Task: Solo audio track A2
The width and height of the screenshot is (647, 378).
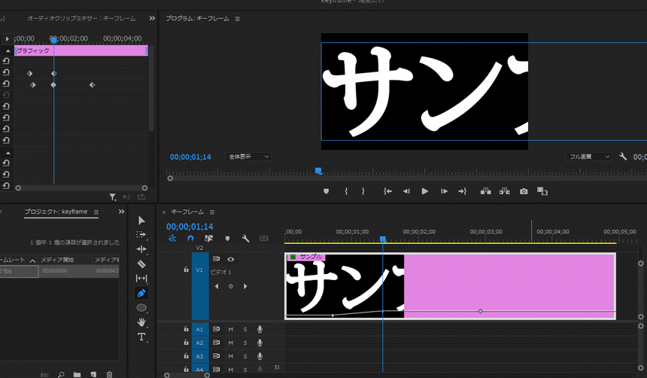Action: 245,343
